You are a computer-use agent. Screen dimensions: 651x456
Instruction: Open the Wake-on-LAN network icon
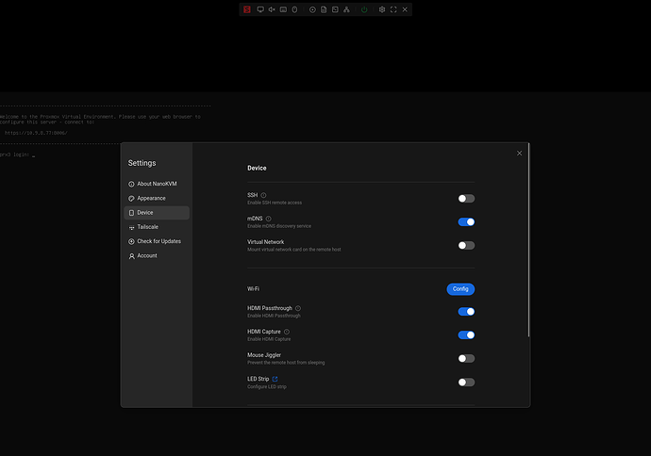pos(346,9)
